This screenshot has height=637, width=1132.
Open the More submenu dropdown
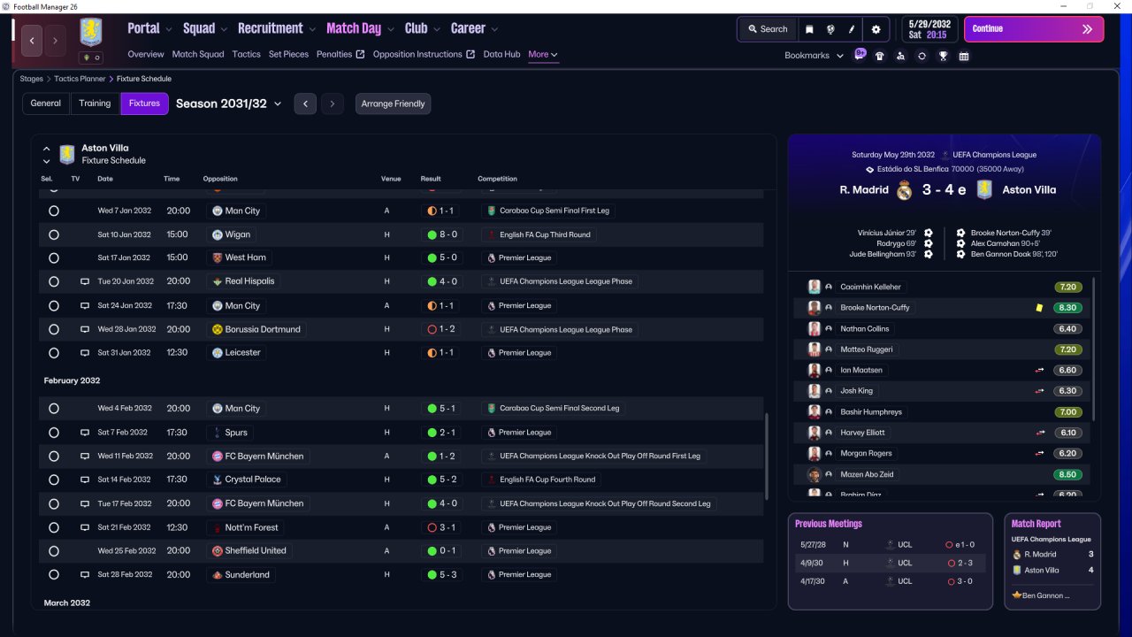[x=543, y=54]
